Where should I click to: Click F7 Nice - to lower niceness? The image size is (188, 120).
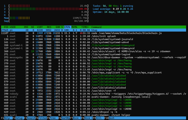pyautogui.click(x=75, y=118)
